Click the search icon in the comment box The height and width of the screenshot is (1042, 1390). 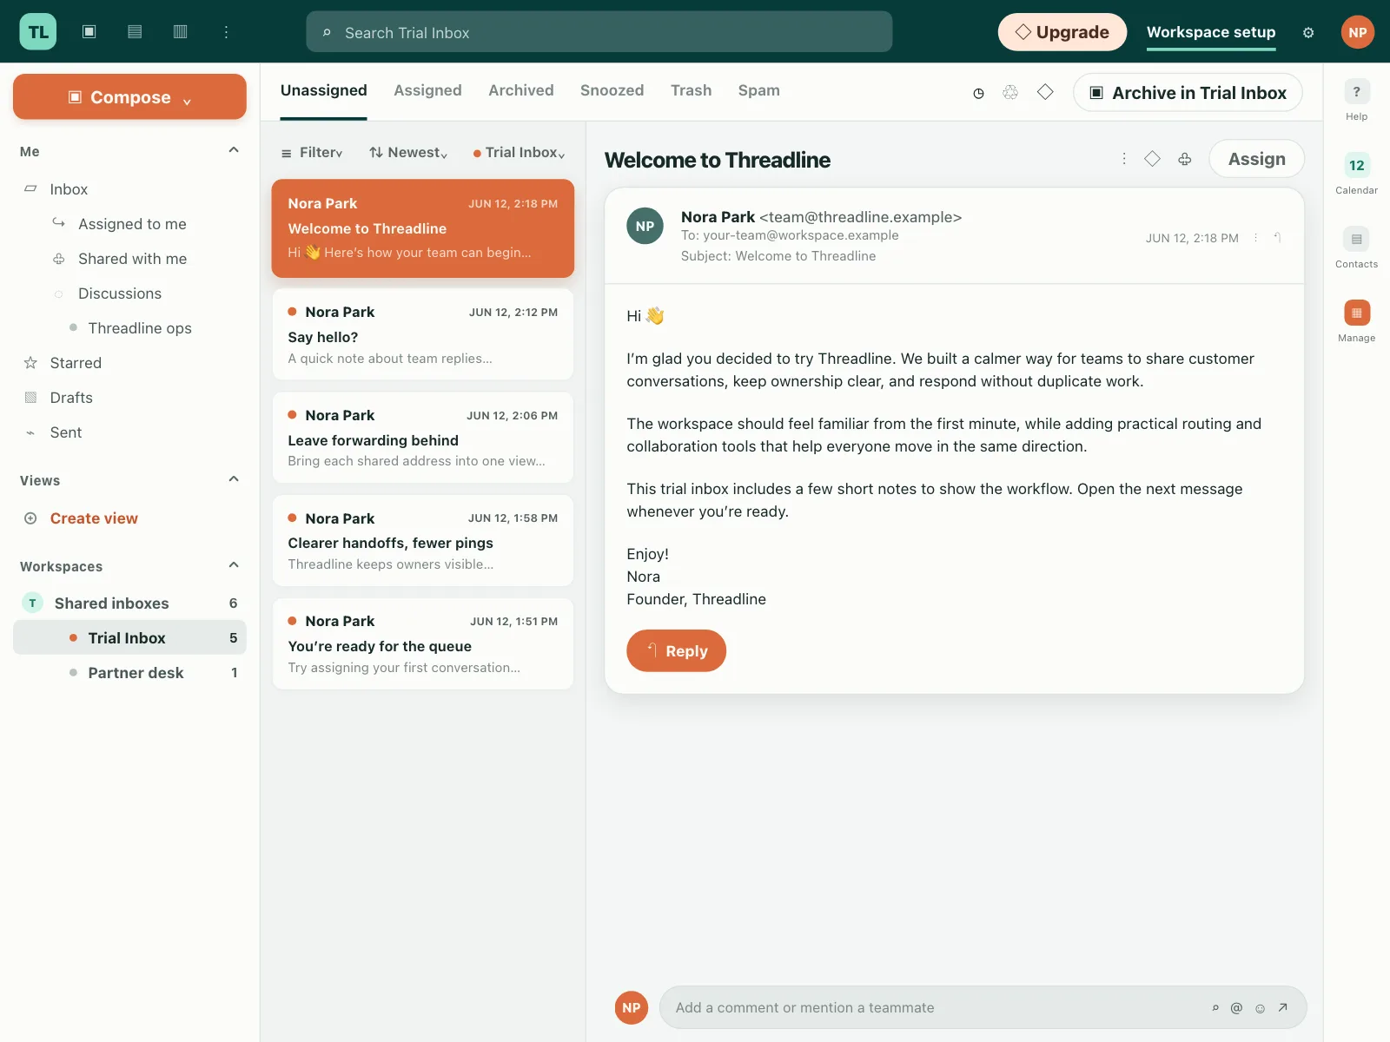(1215, 1008)
